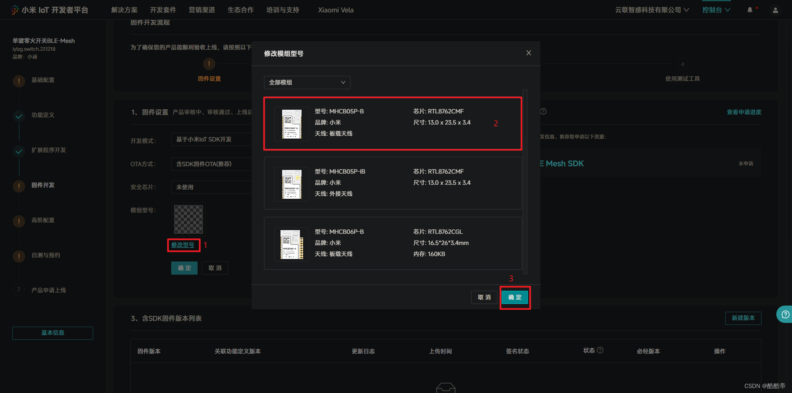Viewport: 792px width, 393px height.
Task: Click the step 7 产品申请上线 circle icon
Action: coord(19,290)
